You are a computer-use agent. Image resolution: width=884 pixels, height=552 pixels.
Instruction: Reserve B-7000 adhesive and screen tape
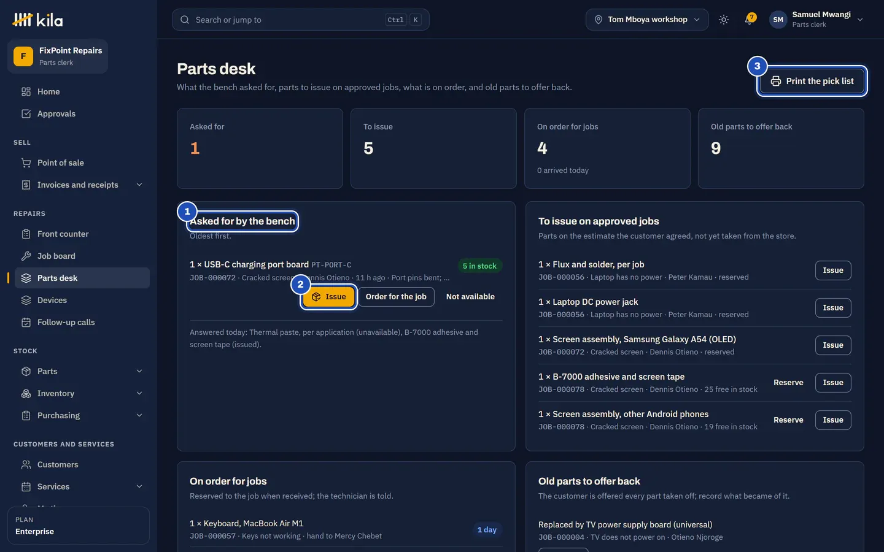788,383
